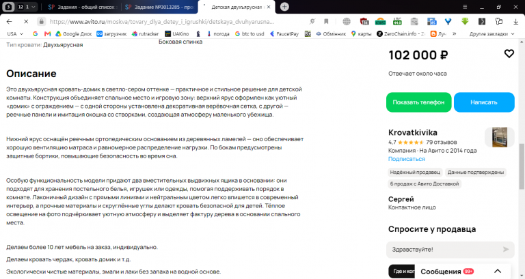525x279 pixels.
Task: Open the 79 отзывов reviews link
Action: coord(442,142)
